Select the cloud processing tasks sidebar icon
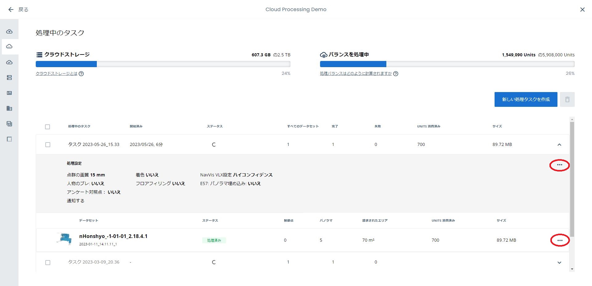 9,46
